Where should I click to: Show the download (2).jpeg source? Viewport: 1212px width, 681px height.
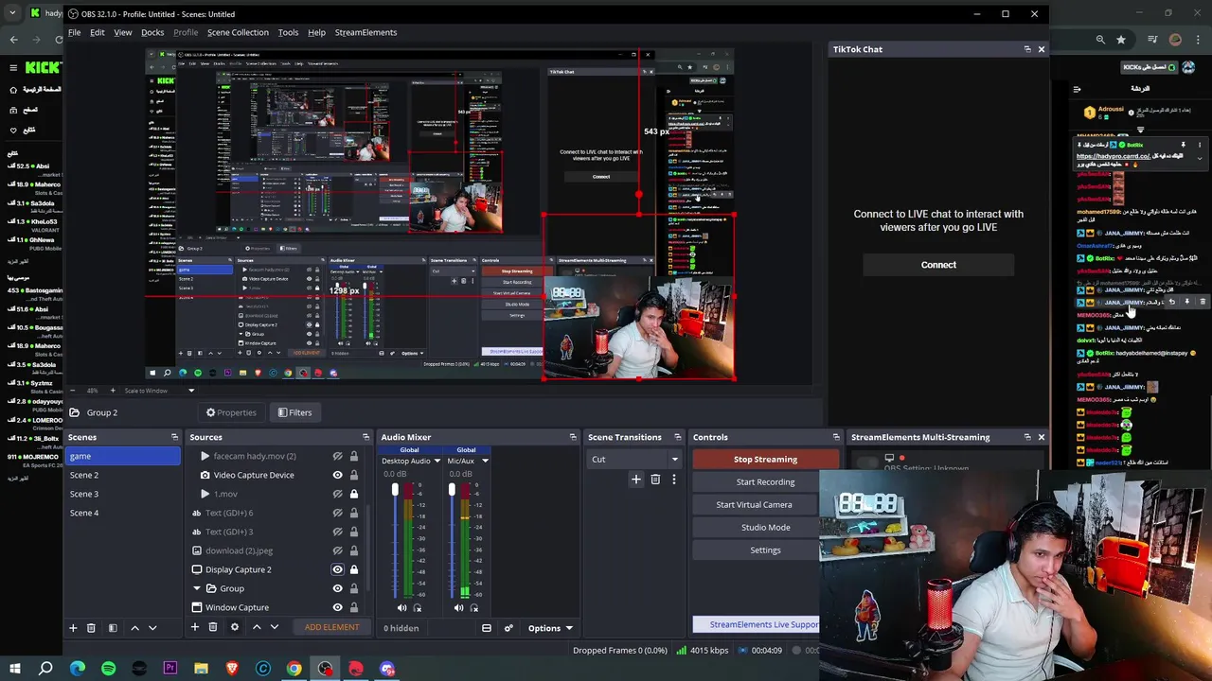click(x=337, y=550)
